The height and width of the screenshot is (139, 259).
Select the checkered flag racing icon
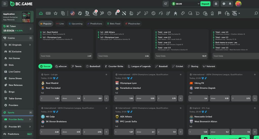(220, 13)
